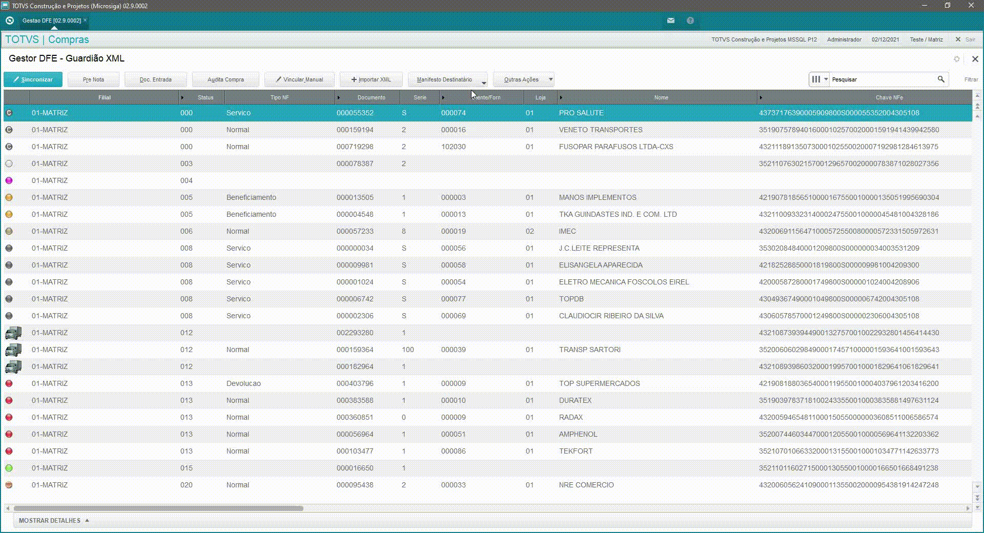Viewport: 984px width, 533px height.
Task: Click the settings gear beside Gestor DFE title
Action: (957, 59)
